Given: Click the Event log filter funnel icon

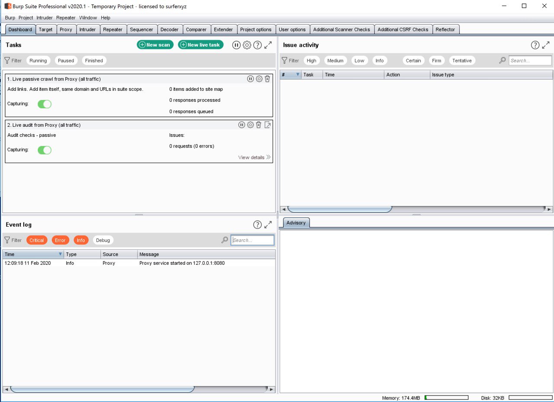Looking at the screenshot, I should click(7, 240).
